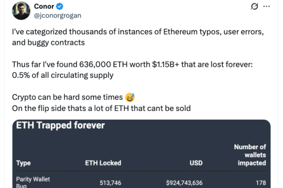Open the Conor display name link

tap(44, 6)
